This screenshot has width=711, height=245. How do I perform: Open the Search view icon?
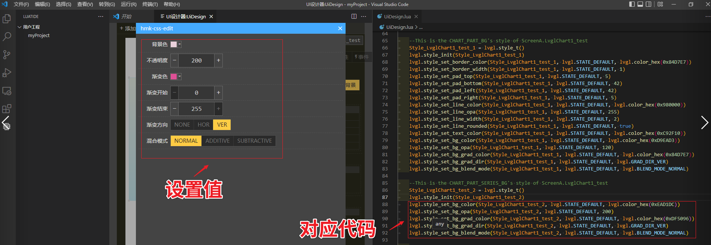(7, 37)
